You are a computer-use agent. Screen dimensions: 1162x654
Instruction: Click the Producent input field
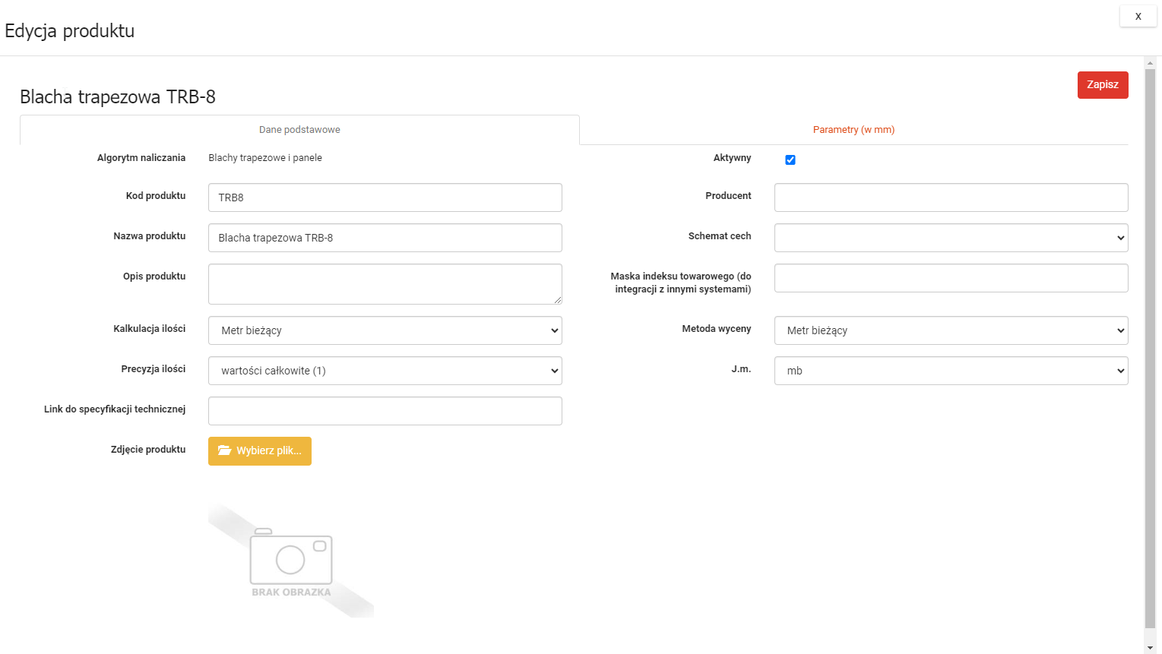pyautogui.click(x=951, y=197)
